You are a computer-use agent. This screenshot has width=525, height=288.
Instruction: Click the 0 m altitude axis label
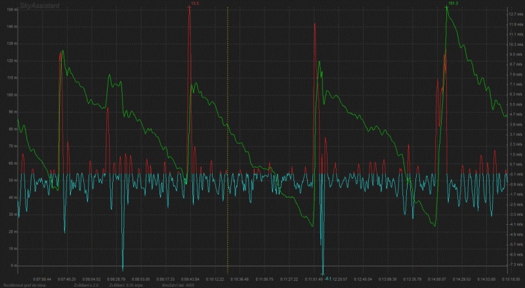(x=12, y=266)
